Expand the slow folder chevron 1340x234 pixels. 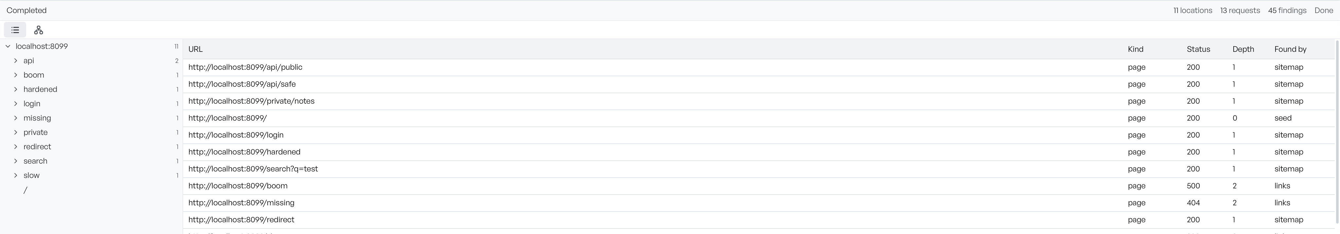click(16, 175)
